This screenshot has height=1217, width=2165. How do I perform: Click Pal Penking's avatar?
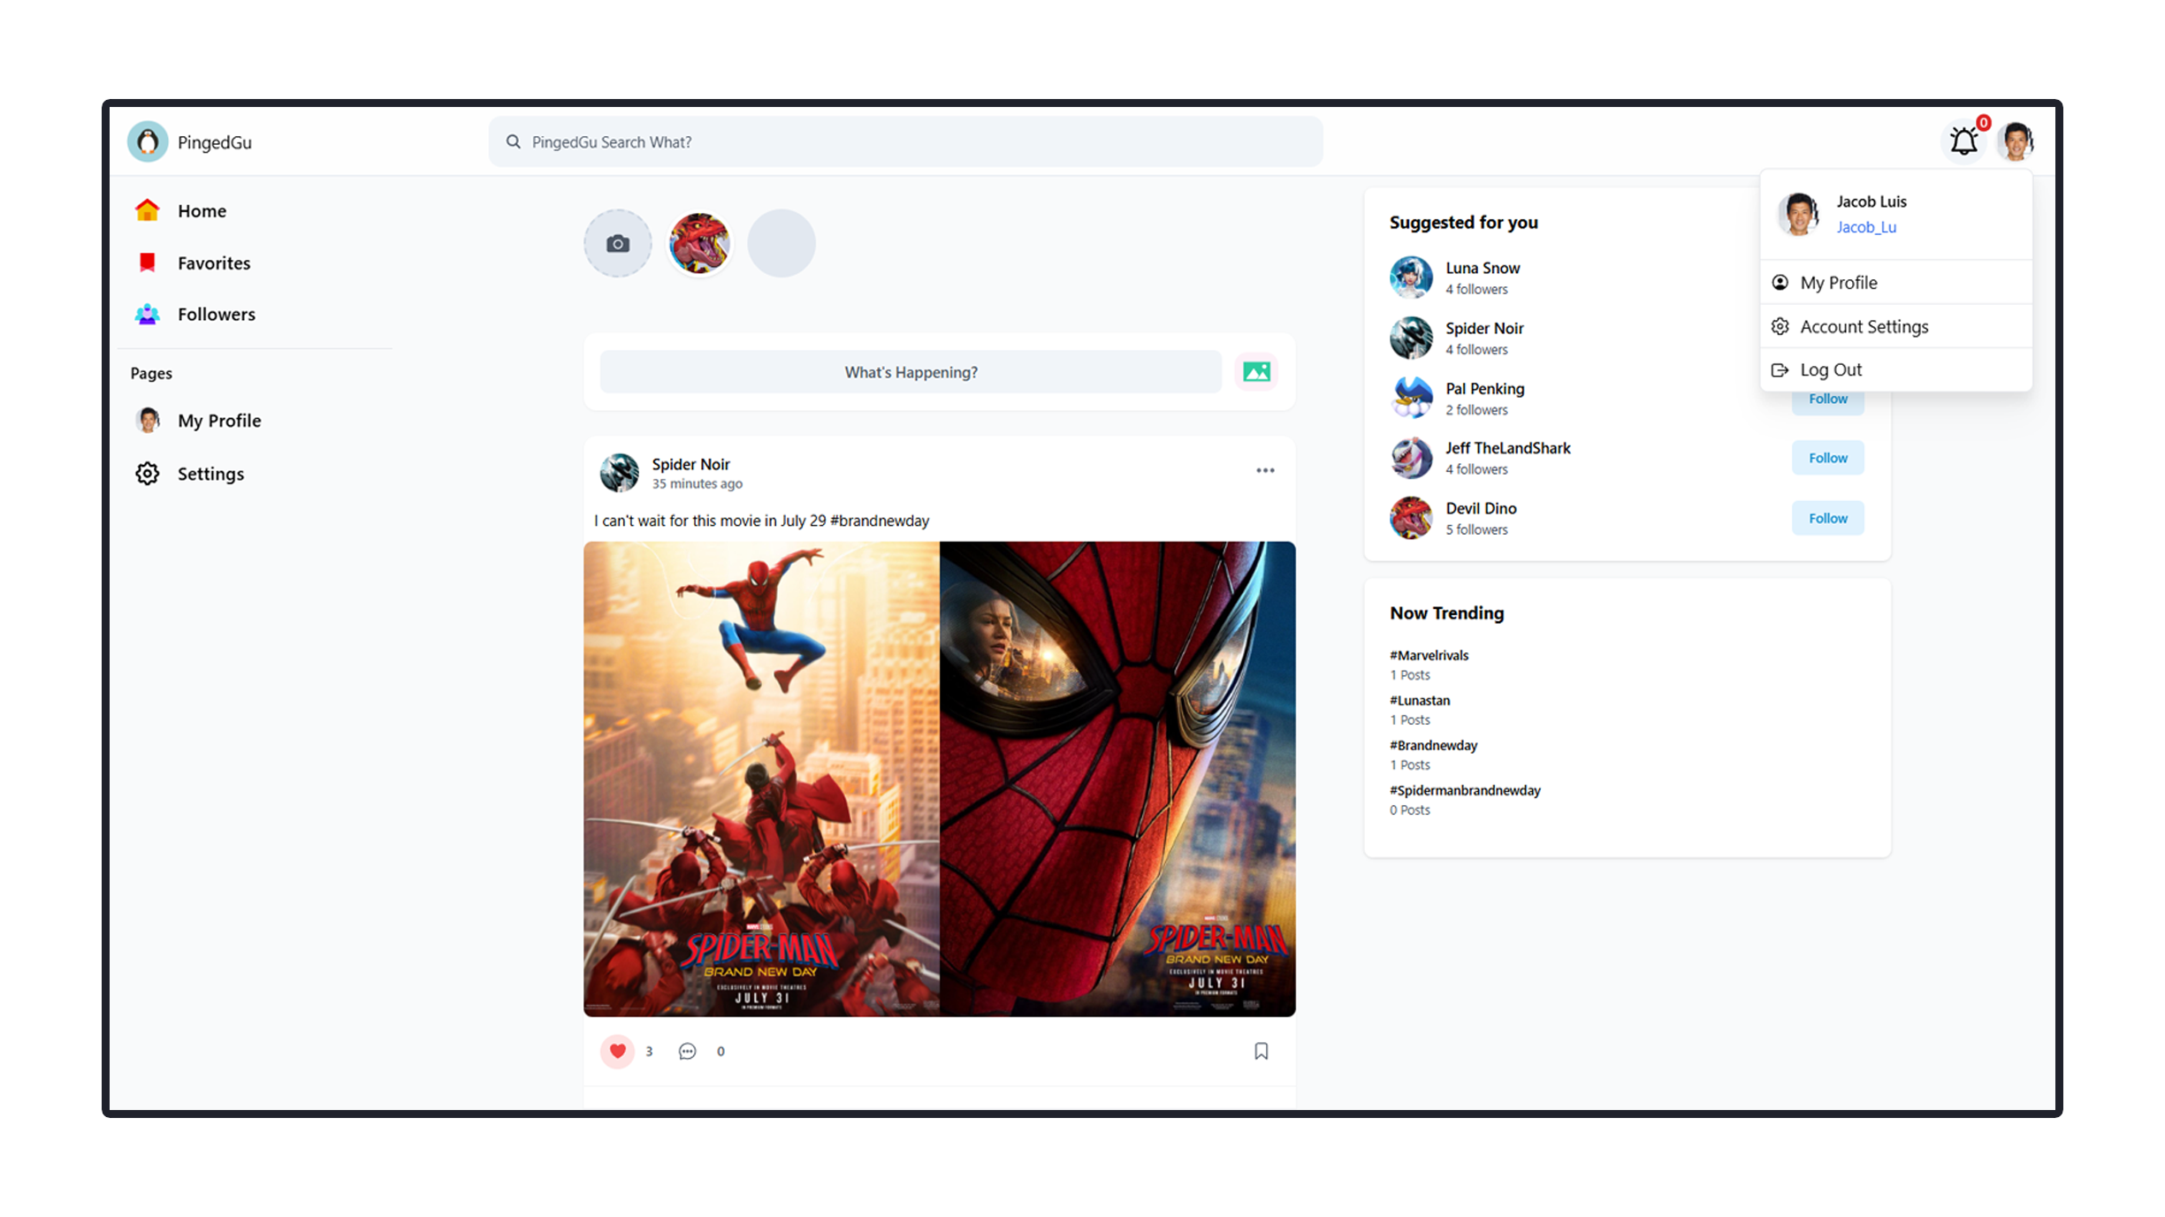point(1411,398)
